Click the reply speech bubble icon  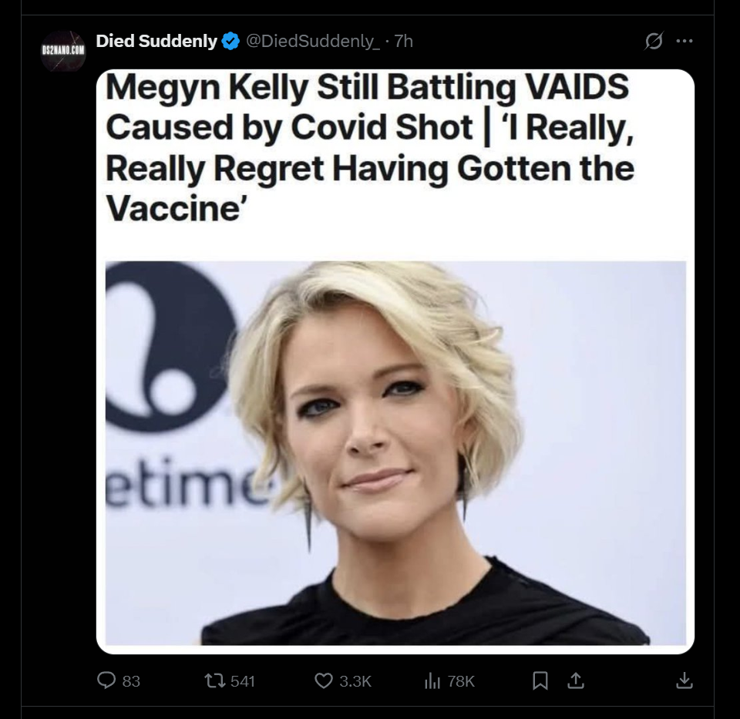(106, 680)
